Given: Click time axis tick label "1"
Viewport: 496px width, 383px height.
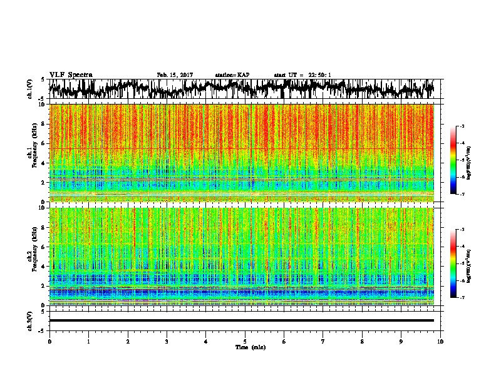Looking at the screenshot, I should point(88,342).
